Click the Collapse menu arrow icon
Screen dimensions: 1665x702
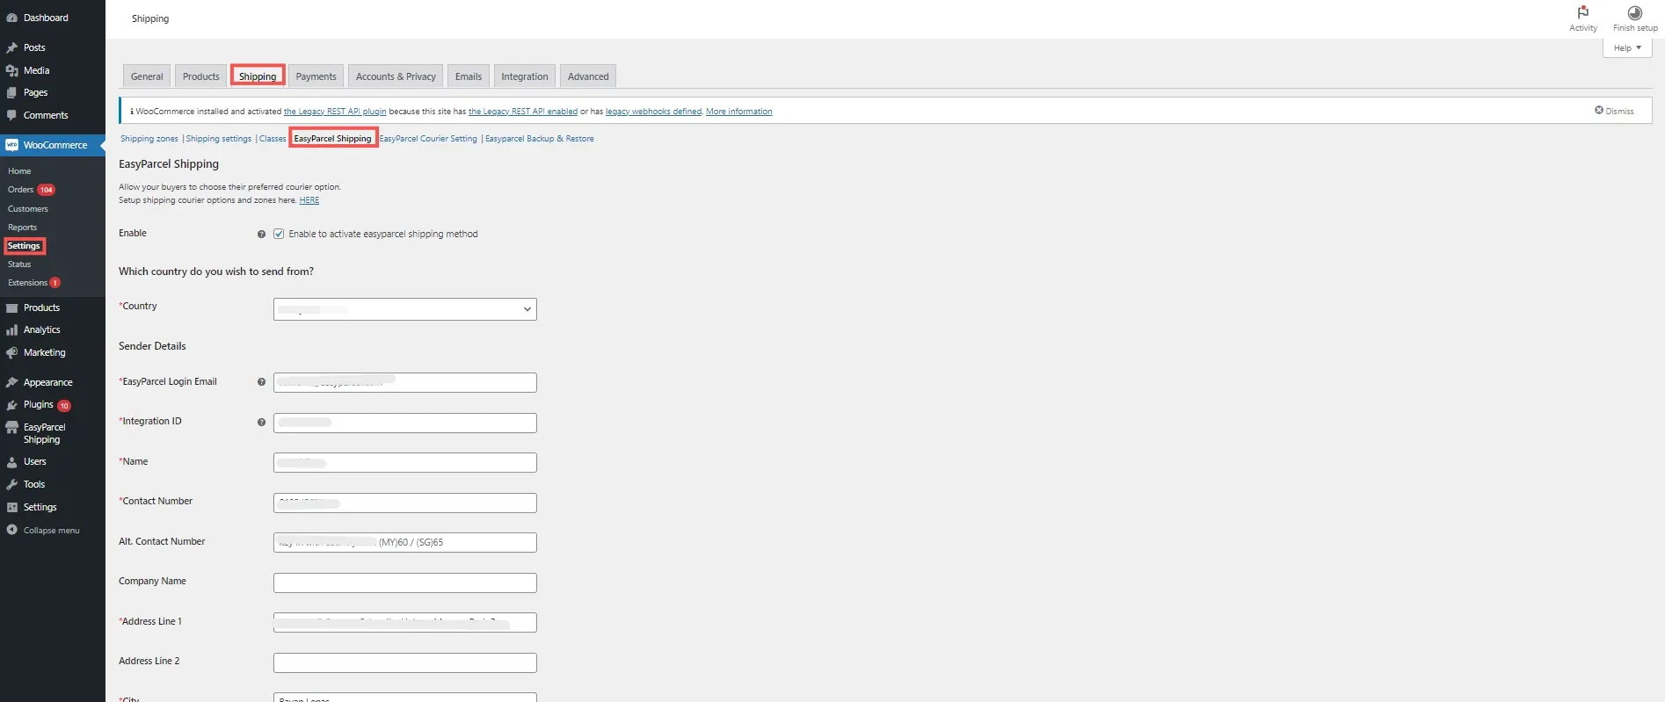click(x=11, y=530)
